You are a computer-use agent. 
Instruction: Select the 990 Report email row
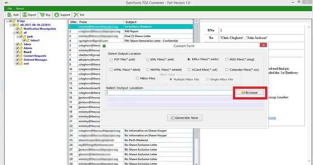131,32
